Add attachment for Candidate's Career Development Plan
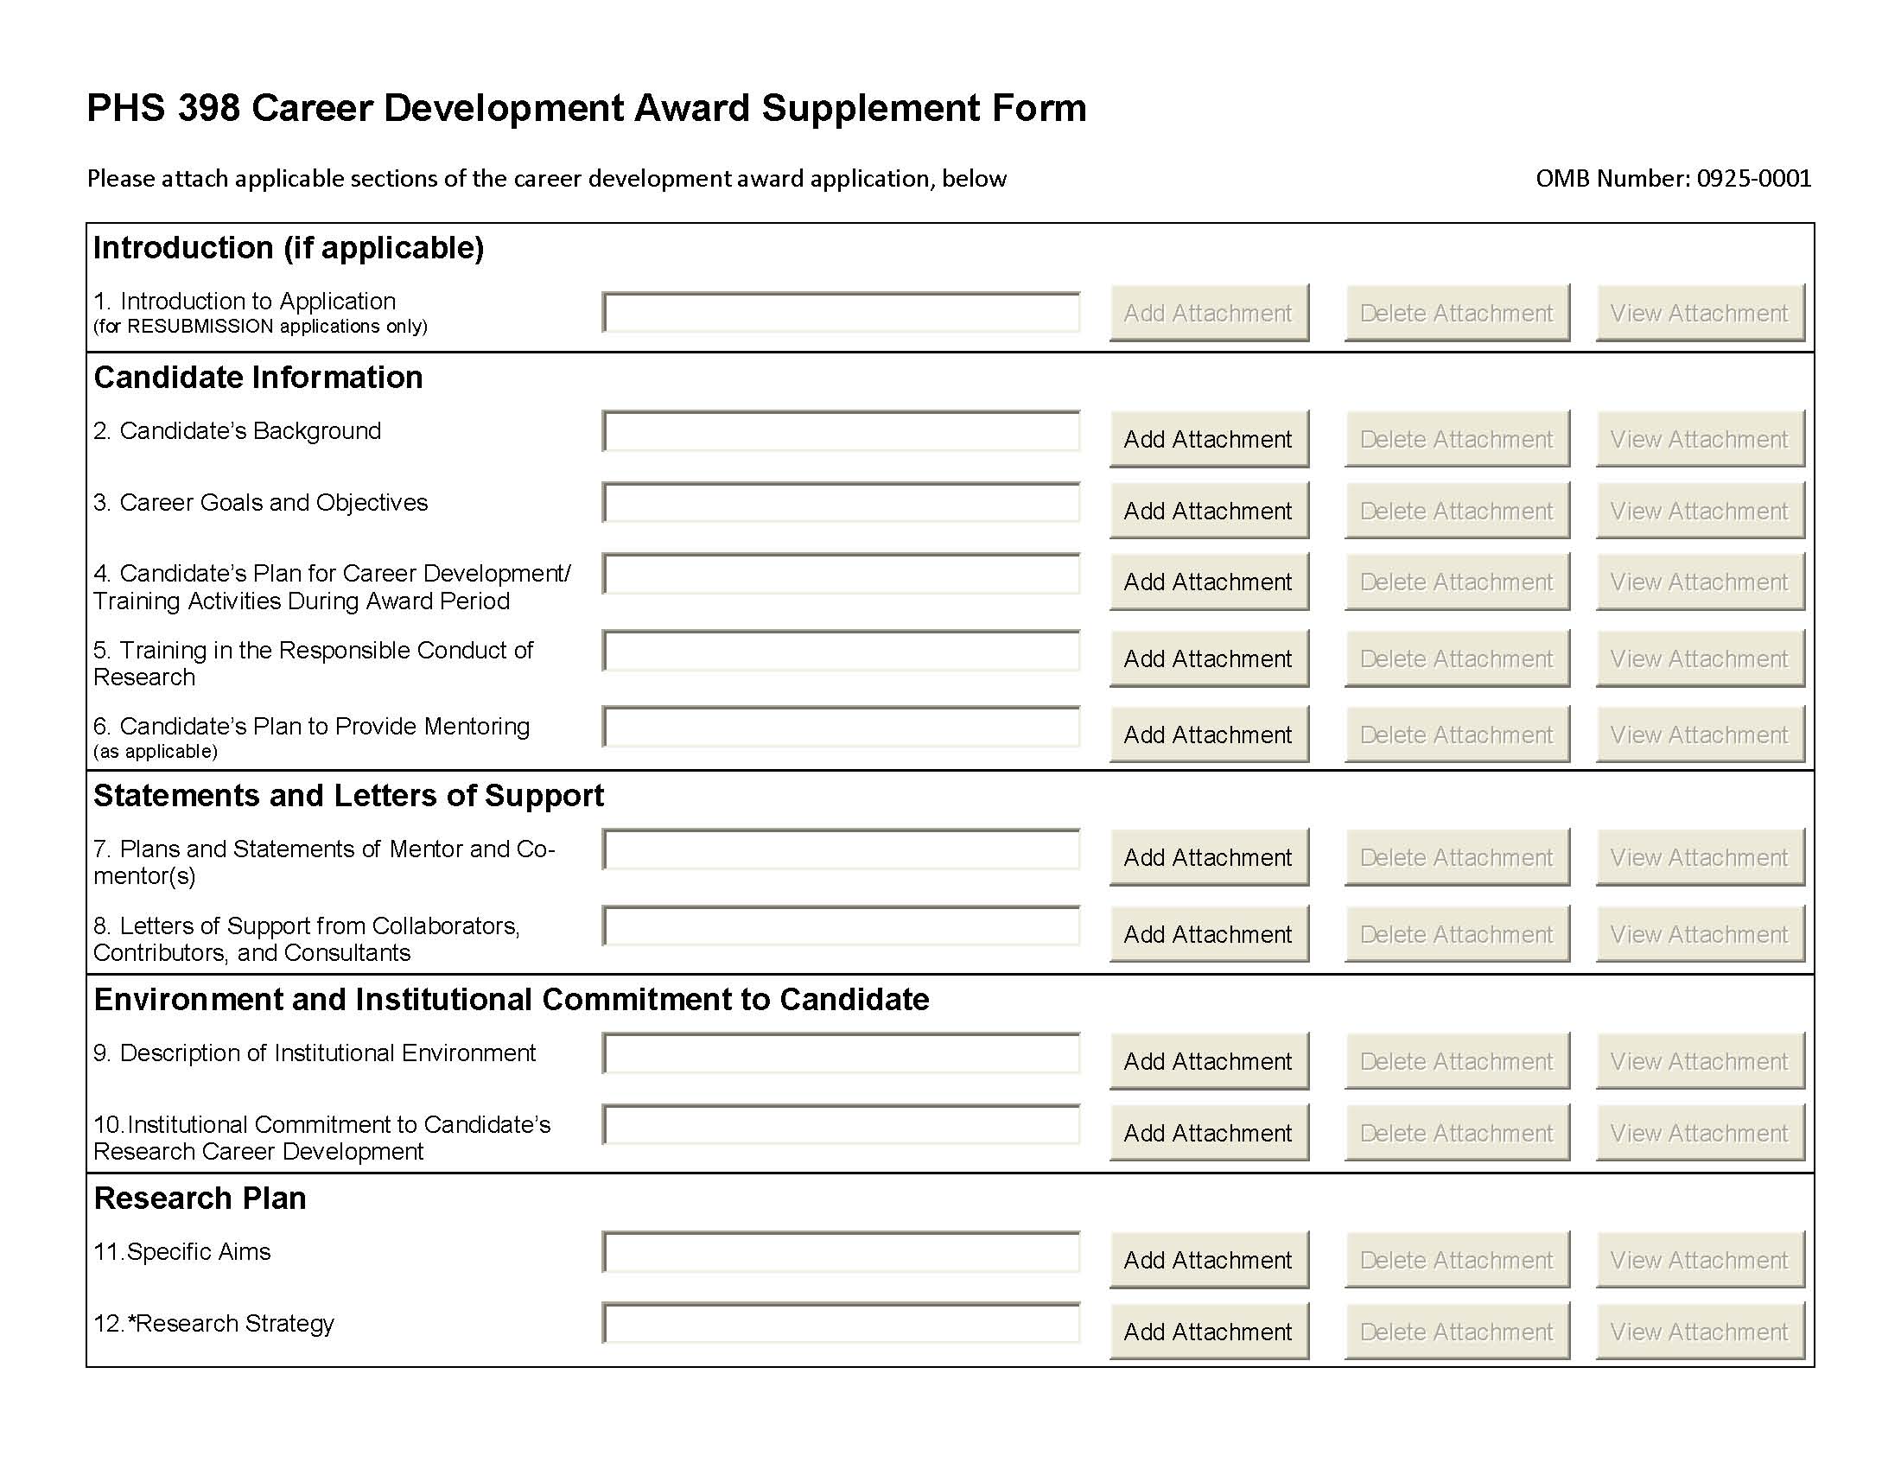The image size is (1901, 1469). [x=1208, y=581]
